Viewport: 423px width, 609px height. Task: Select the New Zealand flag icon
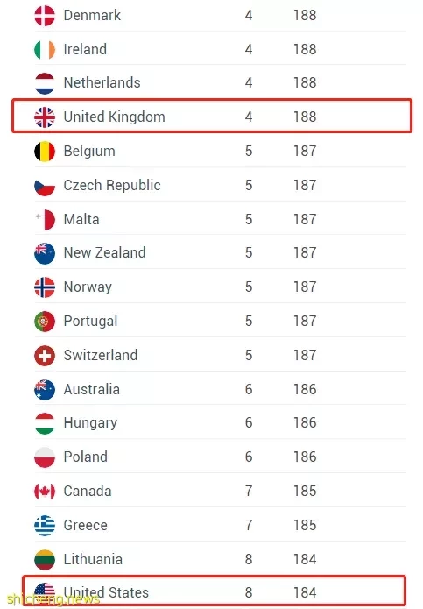click(45, 253)
